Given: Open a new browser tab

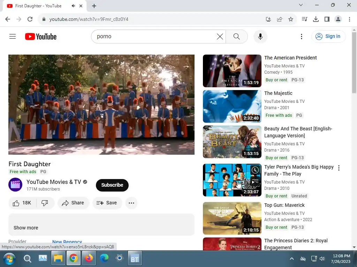Looking at the screenshot, I should pos(94,6).
